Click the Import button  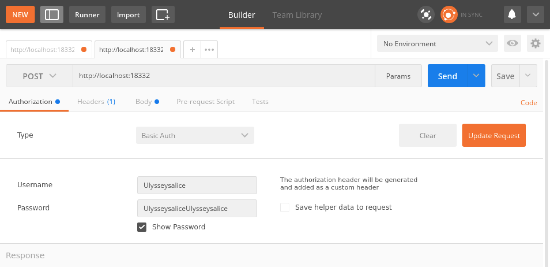tap(128, 15)
